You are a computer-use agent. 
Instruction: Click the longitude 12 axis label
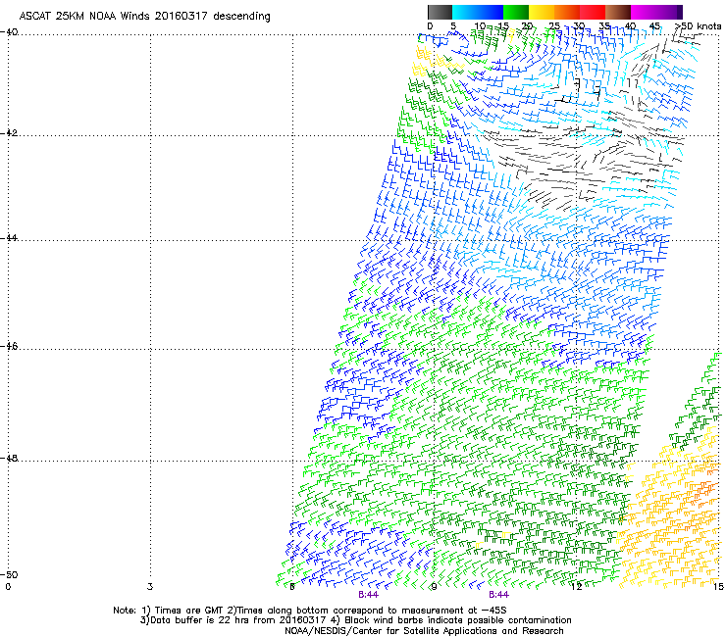tap(576, 587)
